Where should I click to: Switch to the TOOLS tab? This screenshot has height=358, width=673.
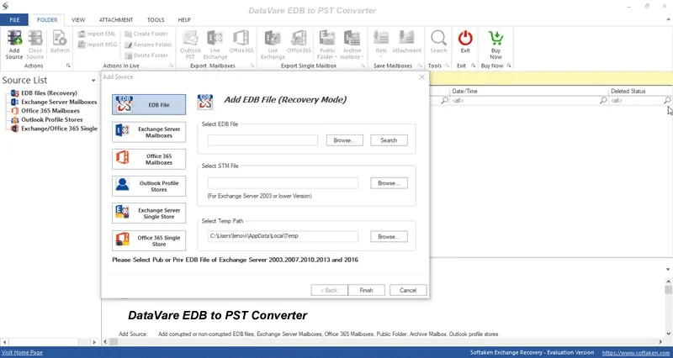click(156, 19)
